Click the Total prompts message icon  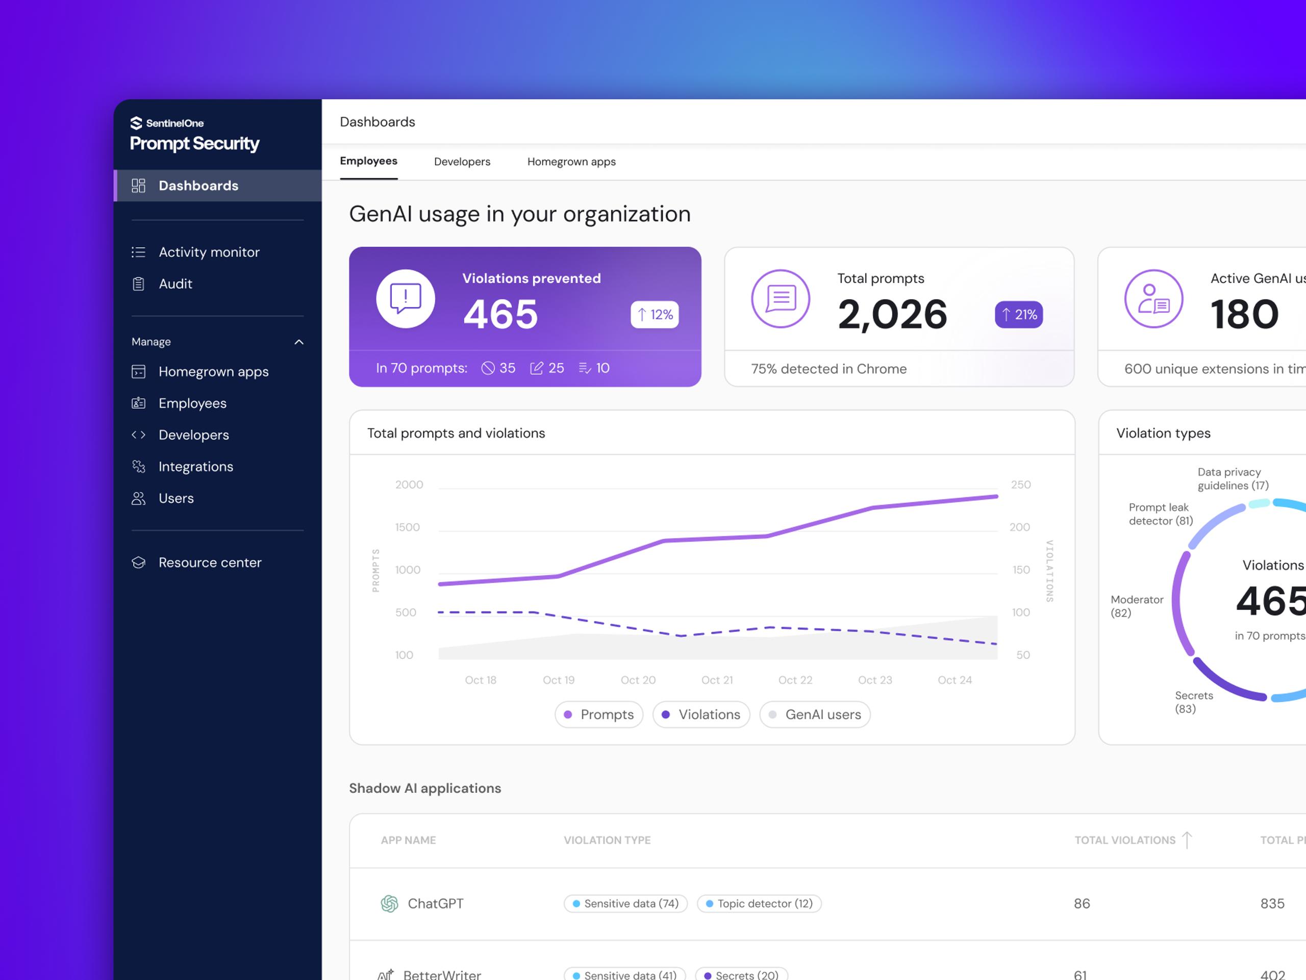(781, 299)
